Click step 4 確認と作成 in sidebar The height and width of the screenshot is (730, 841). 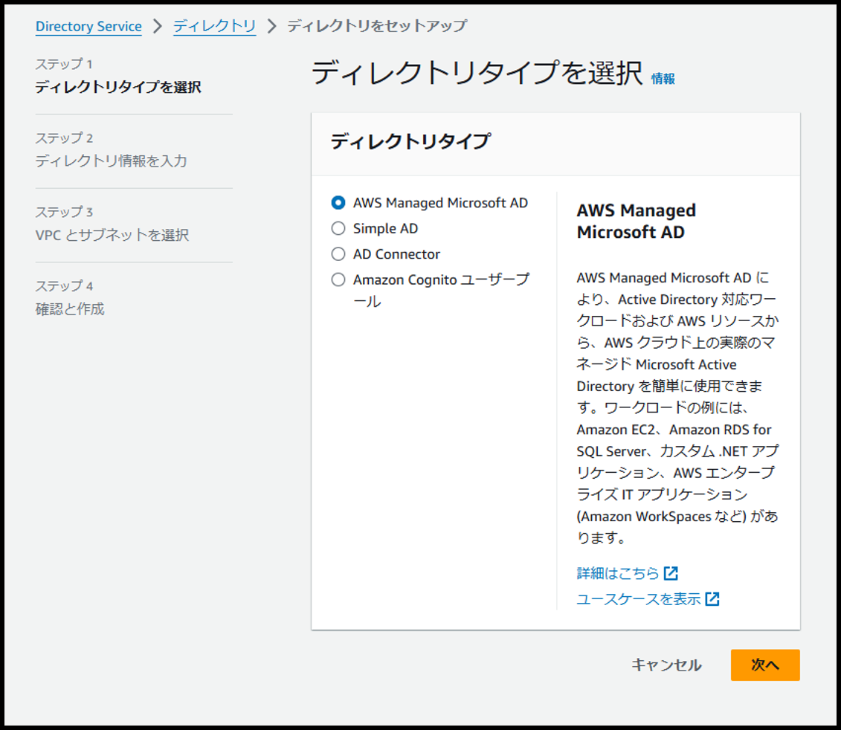(70, 309)
